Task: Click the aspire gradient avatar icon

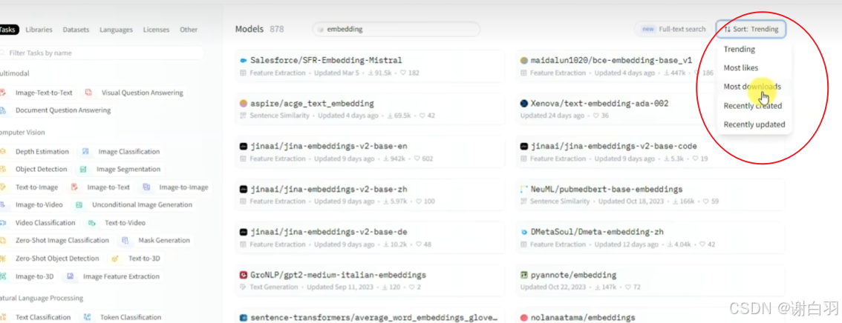Action: pos(244,104)
